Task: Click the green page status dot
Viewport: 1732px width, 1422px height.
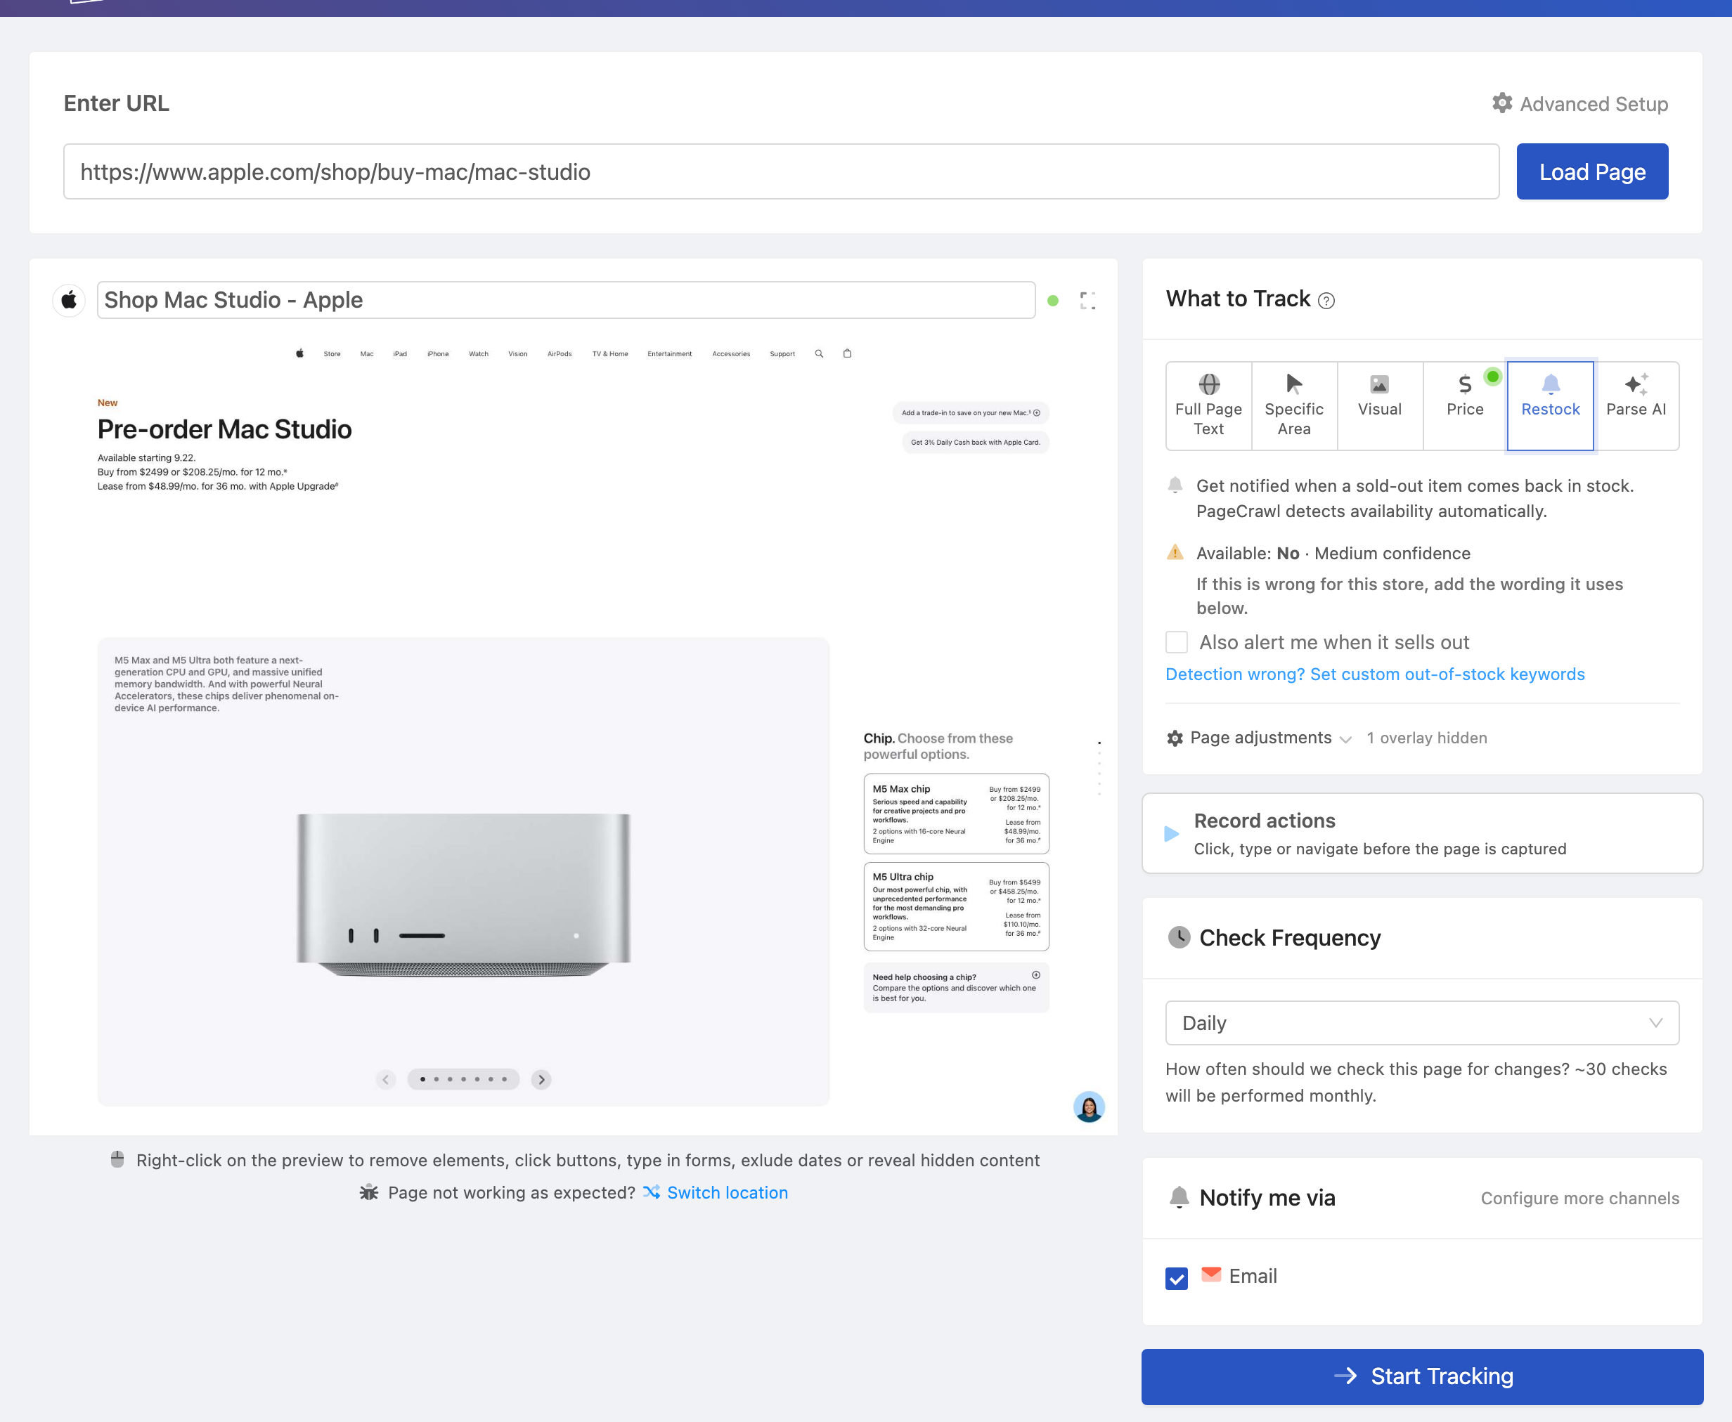Action: coord(1053,301)
